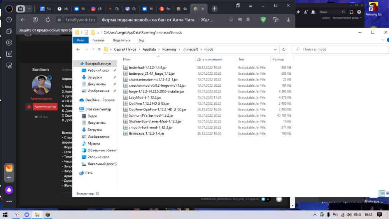Sort files by Имя column
The image size is (389, 219).
(126, 59)
